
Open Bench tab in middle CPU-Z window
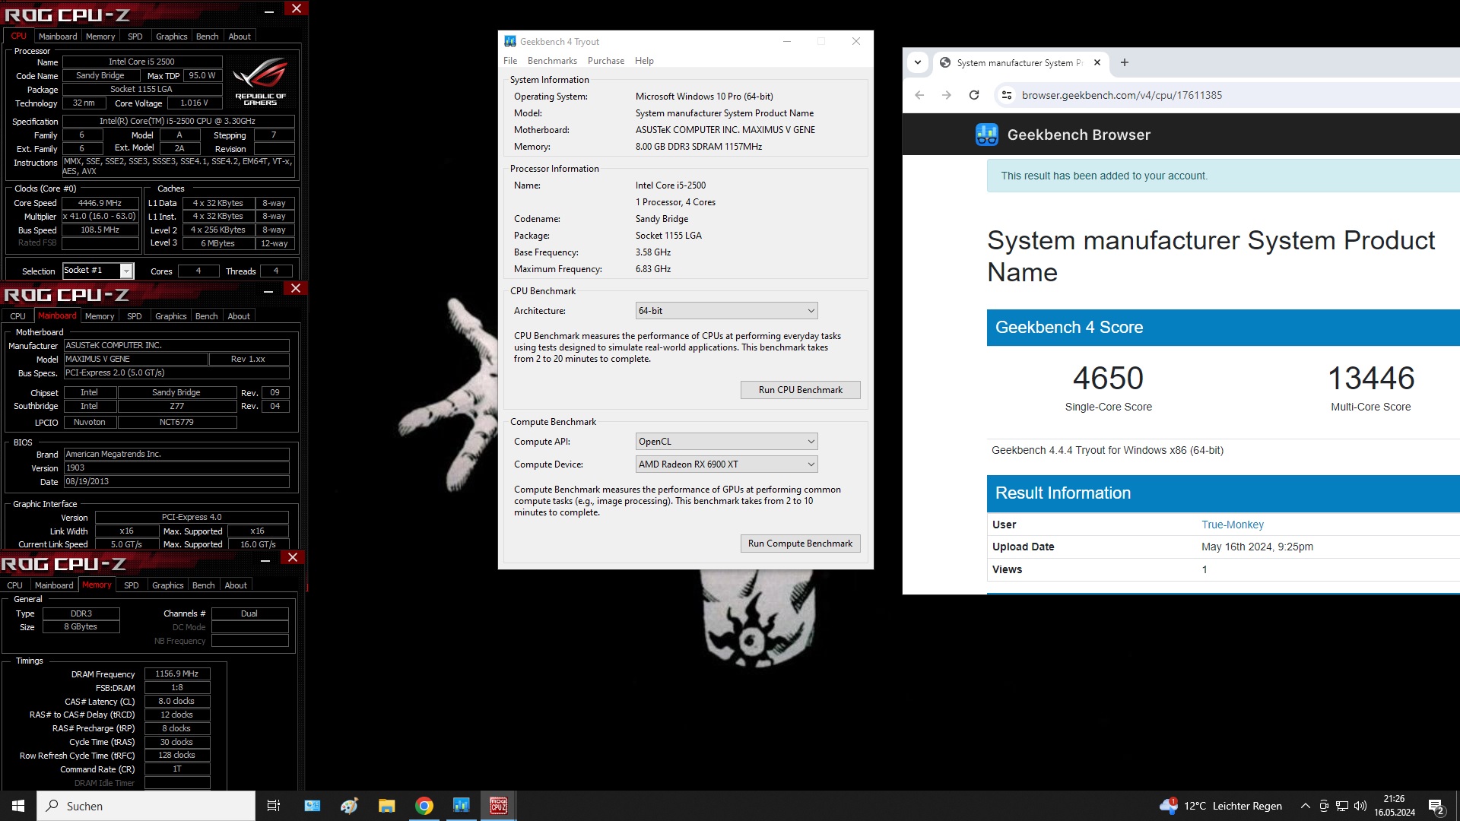click(x=206, y=316)
